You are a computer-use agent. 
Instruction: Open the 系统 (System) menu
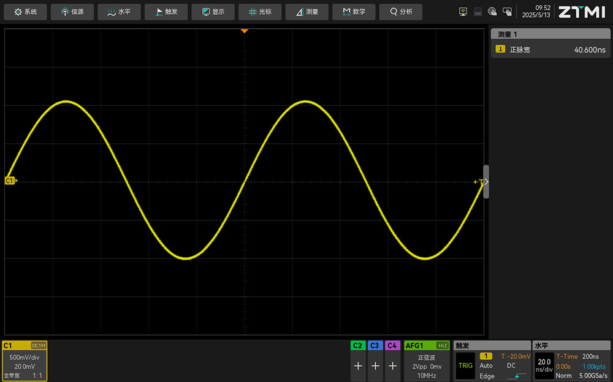pyautogui.click(x=26, y=12)
